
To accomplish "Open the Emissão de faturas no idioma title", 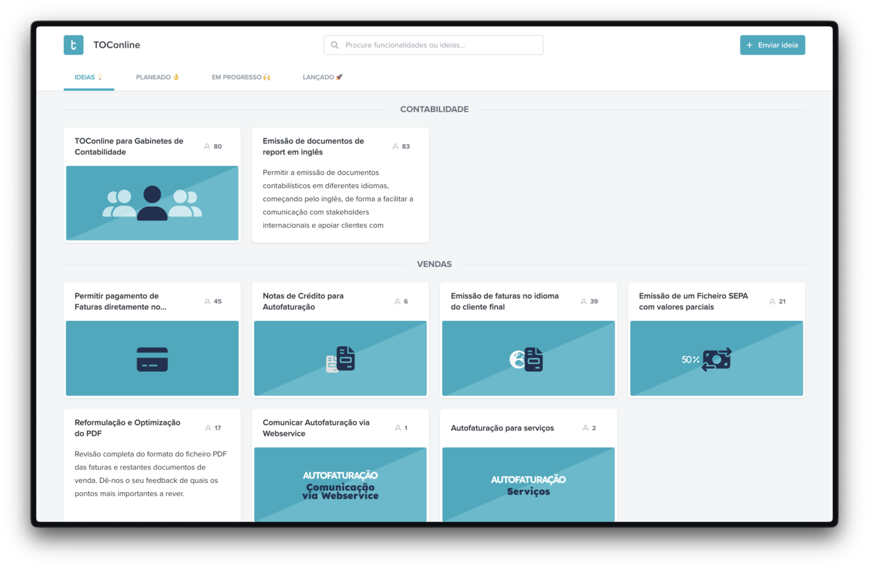I will (505, 302).
